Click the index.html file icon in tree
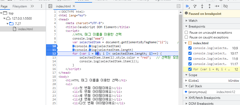This screenshot has width=240, height=105. (x=15, y=29)
